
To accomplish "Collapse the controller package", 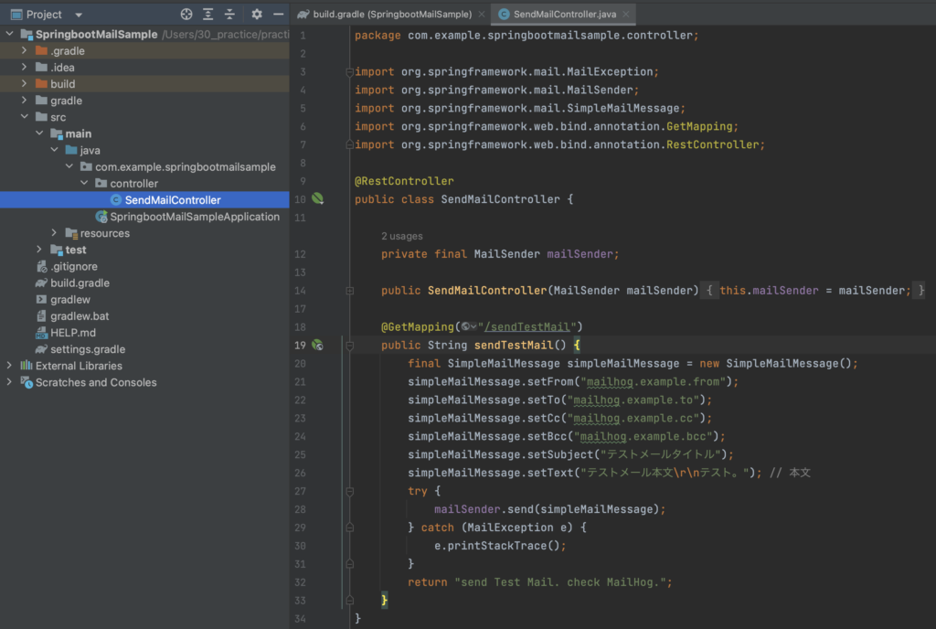I will [85, 184].
